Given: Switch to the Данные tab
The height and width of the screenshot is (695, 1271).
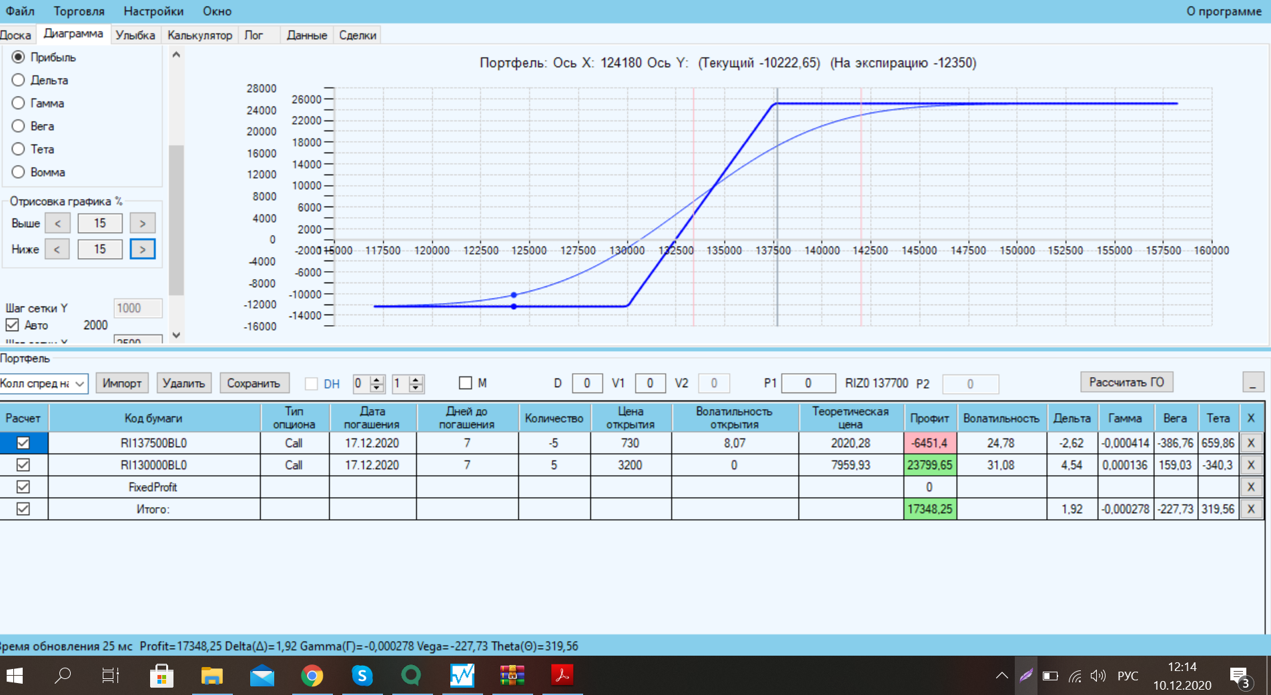Looking at the screenshot, I should (307, 35).
